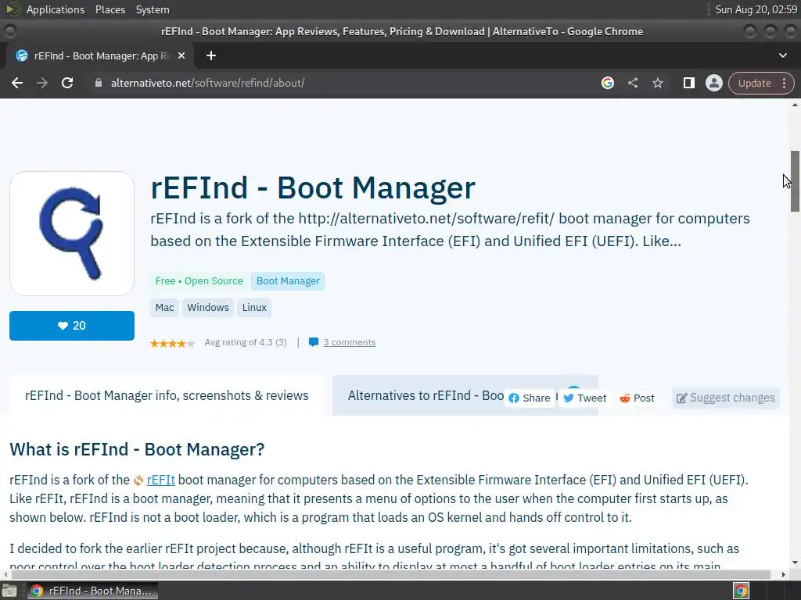Click the date and time clock

tap(756, 9)
